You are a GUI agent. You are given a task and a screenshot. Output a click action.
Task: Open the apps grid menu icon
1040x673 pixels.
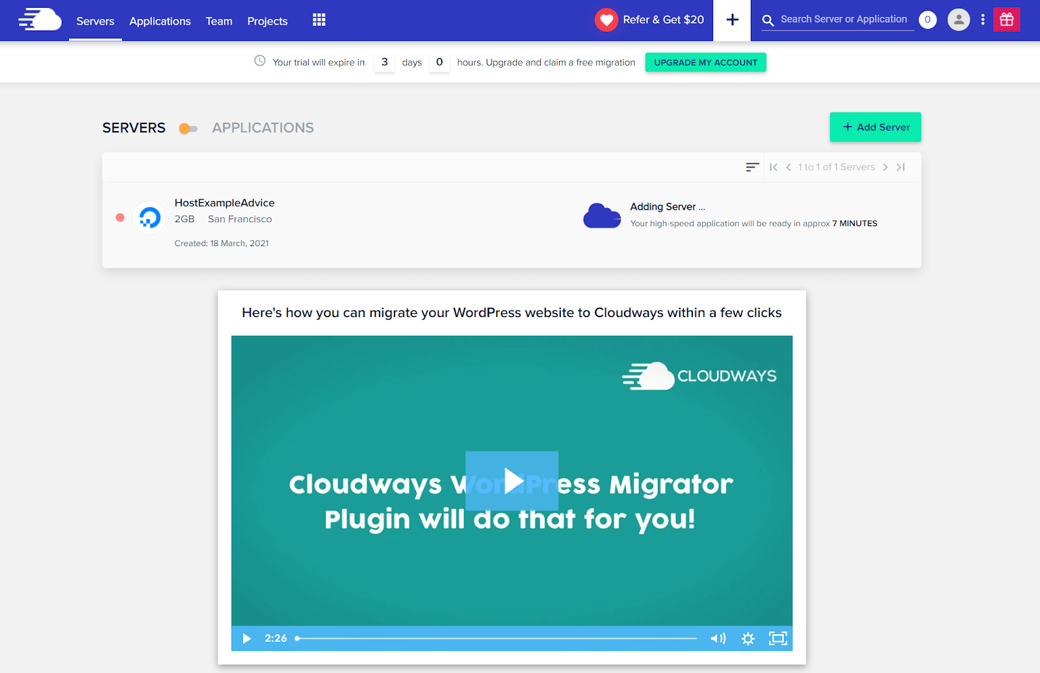(x=318, y=20)
